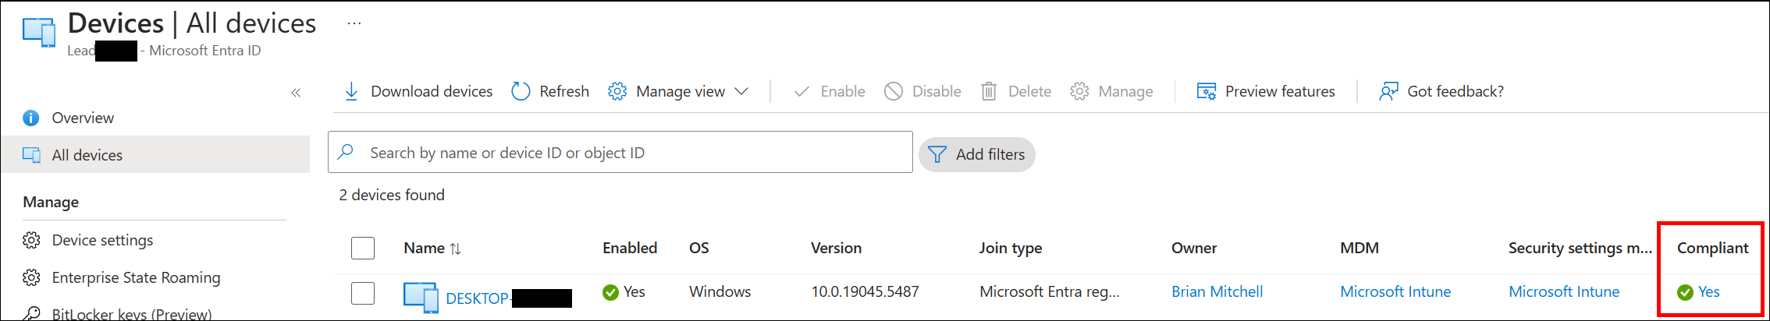Click the Download devices arrow icon
Screen dimensions: 1770x321
[351, 92]
